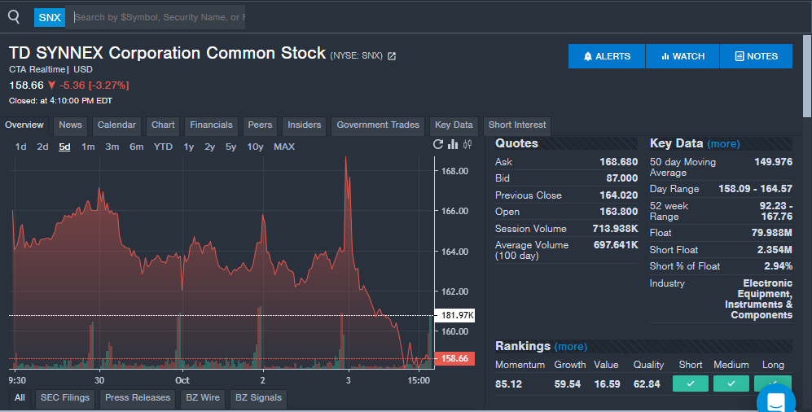The height and width of the screenshot is (412, 812).
Task: Click the Alerts bell button
Action: click(x=607, y=56)
